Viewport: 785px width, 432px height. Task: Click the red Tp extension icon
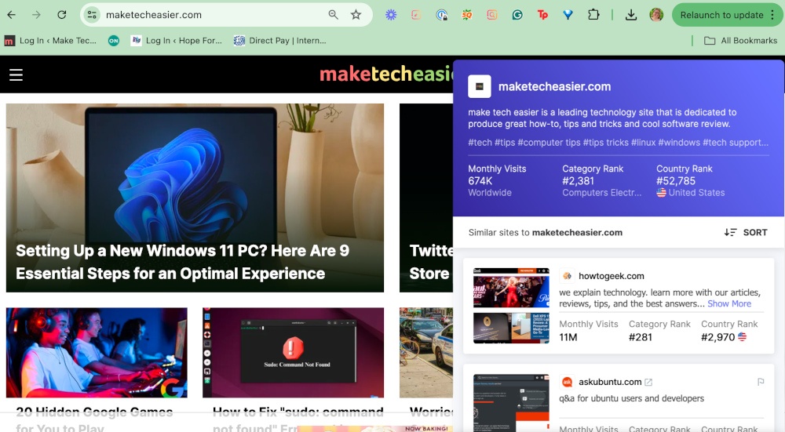tap(542, 15)
